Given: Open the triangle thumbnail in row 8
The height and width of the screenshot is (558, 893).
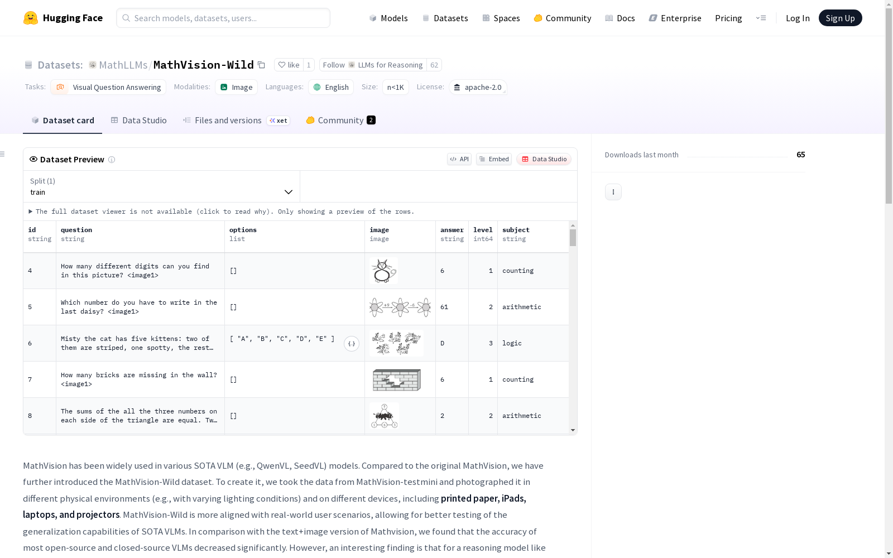Looking at the screenshot, I should click(384, 416).
